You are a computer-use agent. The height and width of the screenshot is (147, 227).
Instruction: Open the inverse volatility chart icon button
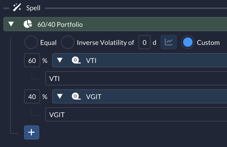169,42
